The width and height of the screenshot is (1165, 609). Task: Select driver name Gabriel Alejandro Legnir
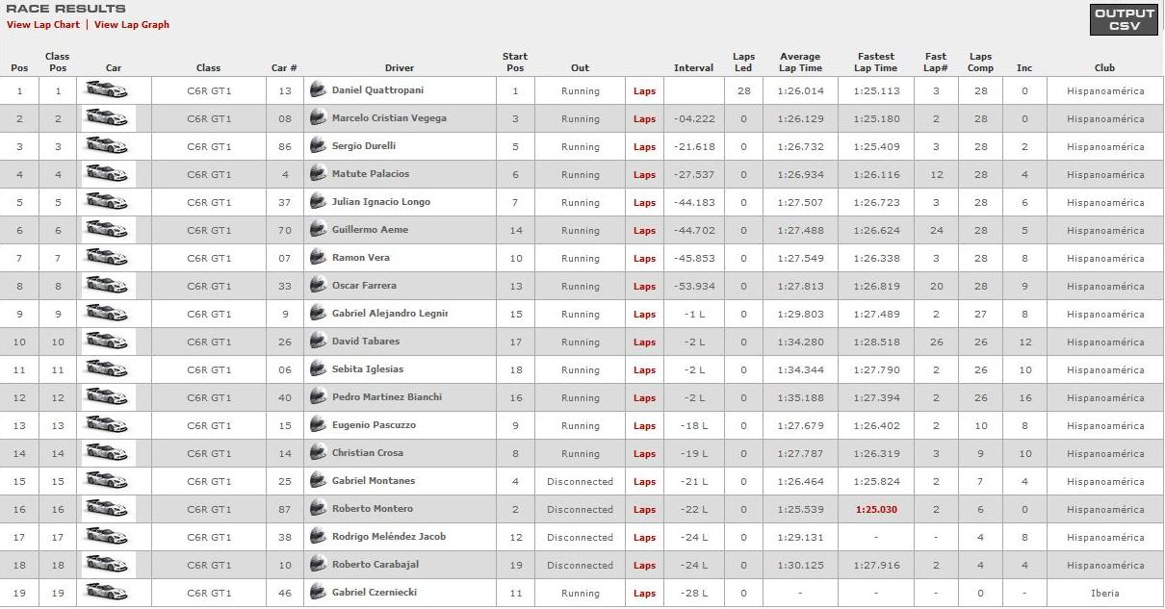coord(390,314)
